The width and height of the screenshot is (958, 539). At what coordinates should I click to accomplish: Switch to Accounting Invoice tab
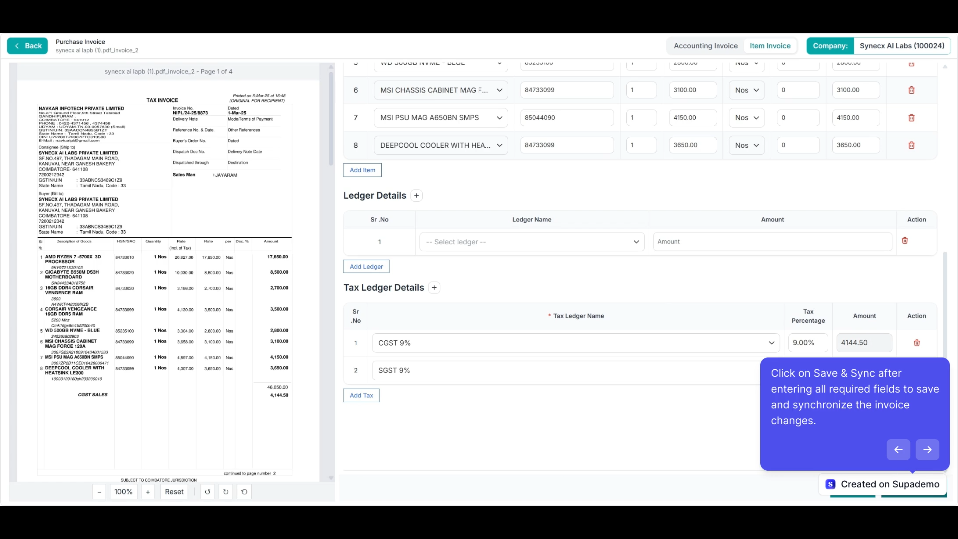point(706,46)
